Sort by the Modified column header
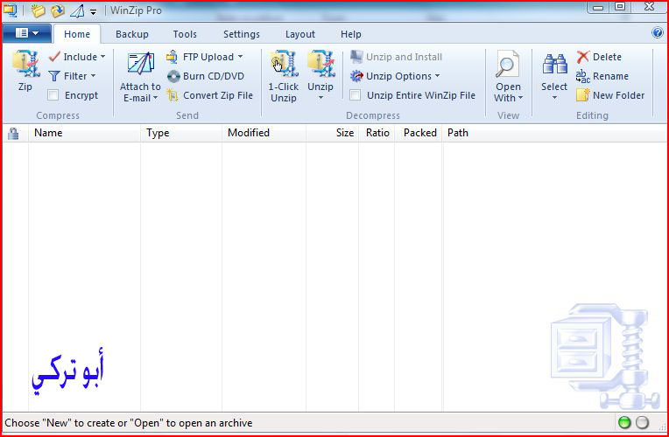The image size is (669, 437). click(x=264, y=133)
